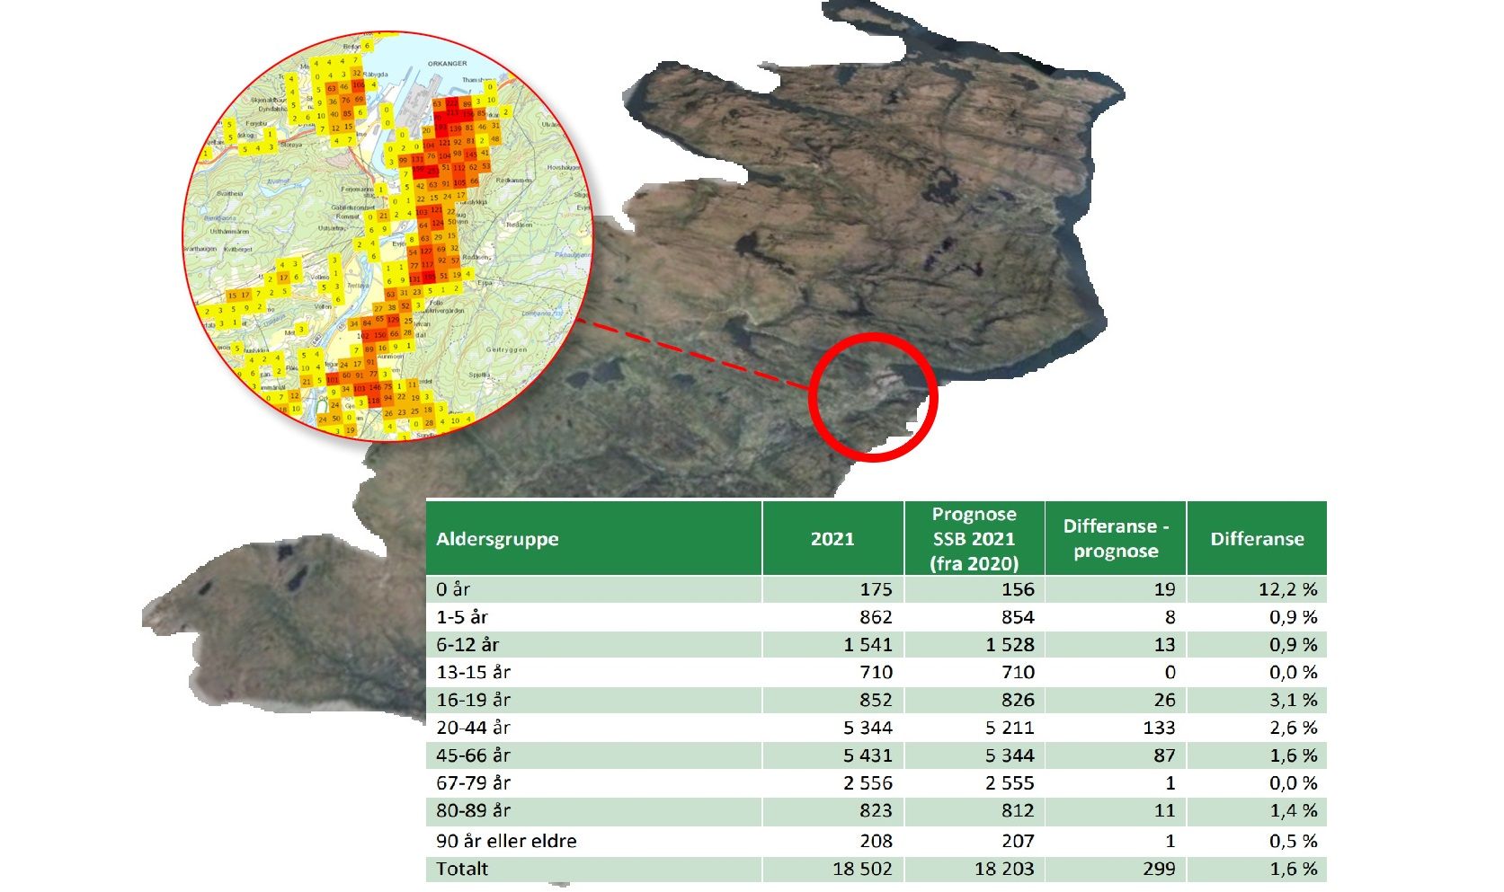Click the 3,1 % percentage cell

(1293, 700)
